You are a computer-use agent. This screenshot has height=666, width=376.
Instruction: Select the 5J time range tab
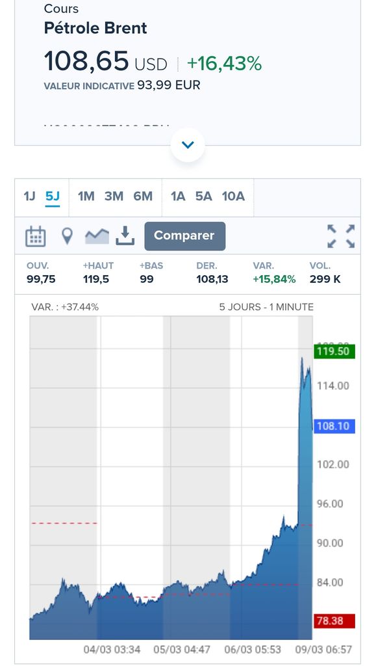coord(53,196)
